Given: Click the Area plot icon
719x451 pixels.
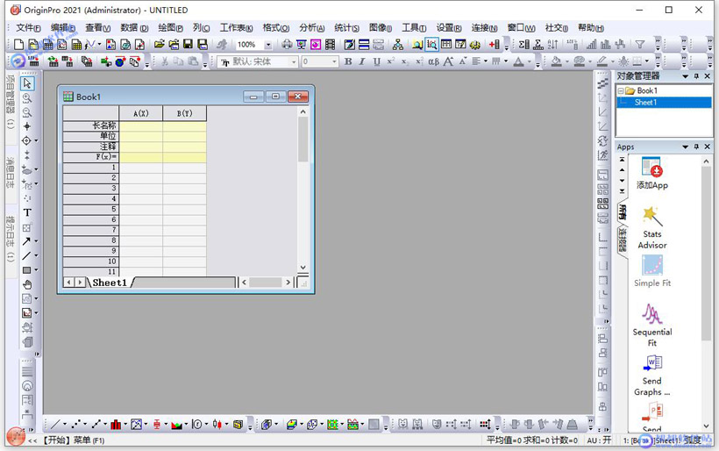Looking at the screenshot, I should (176, 425).
